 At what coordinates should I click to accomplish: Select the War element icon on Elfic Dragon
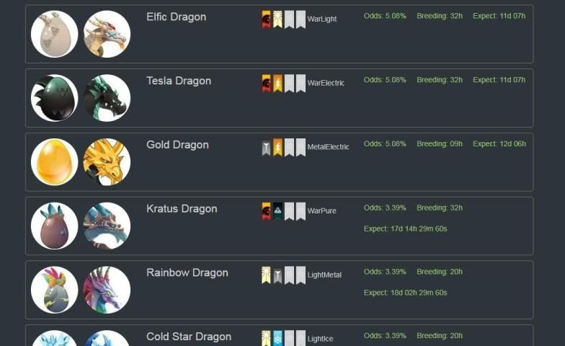tap(267, 19)
